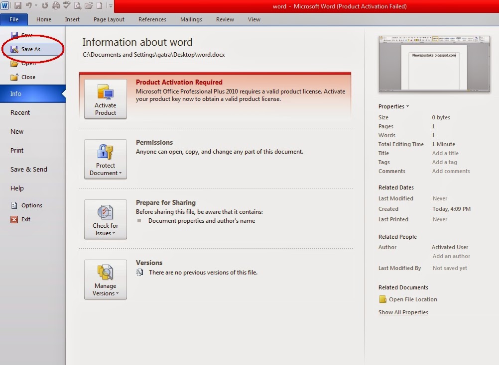Image resolution: width=499 pixels, height=365 pixels.
Task: Click the file path C:\Documents and Settings text
Action: pos(154,55)
